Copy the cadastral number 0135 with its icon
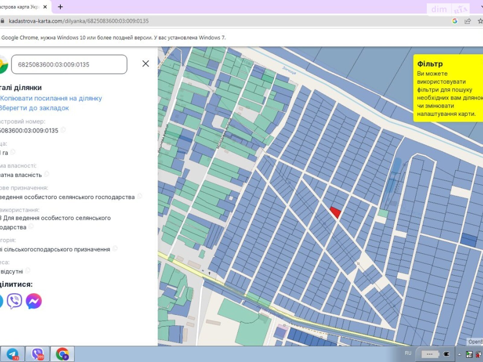 coord(63,130)
